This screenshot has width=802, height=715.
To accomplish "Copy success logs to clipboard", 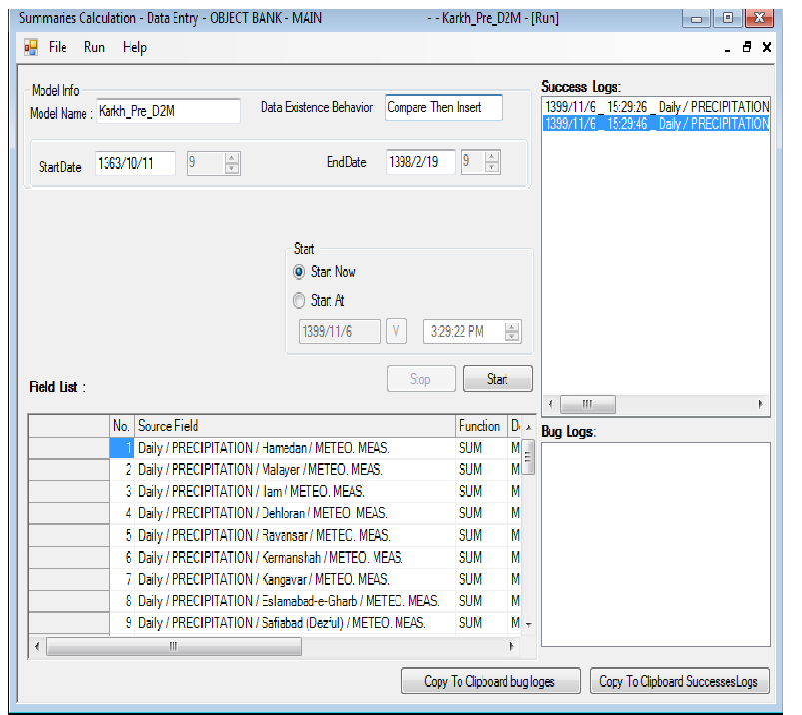I will 678,681.
